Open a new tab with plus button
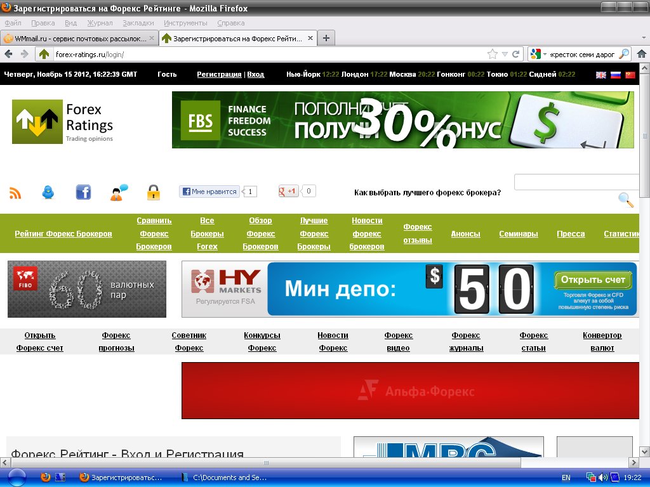This screenshot has width=650, height=487. tap(326, 38)
